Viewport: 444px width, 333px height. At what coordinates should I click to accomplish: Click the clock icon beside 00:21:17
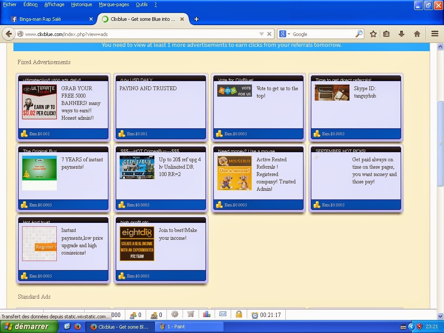255,315
